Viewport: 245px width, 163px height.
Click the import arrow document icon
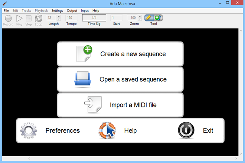tap(93, 104)
